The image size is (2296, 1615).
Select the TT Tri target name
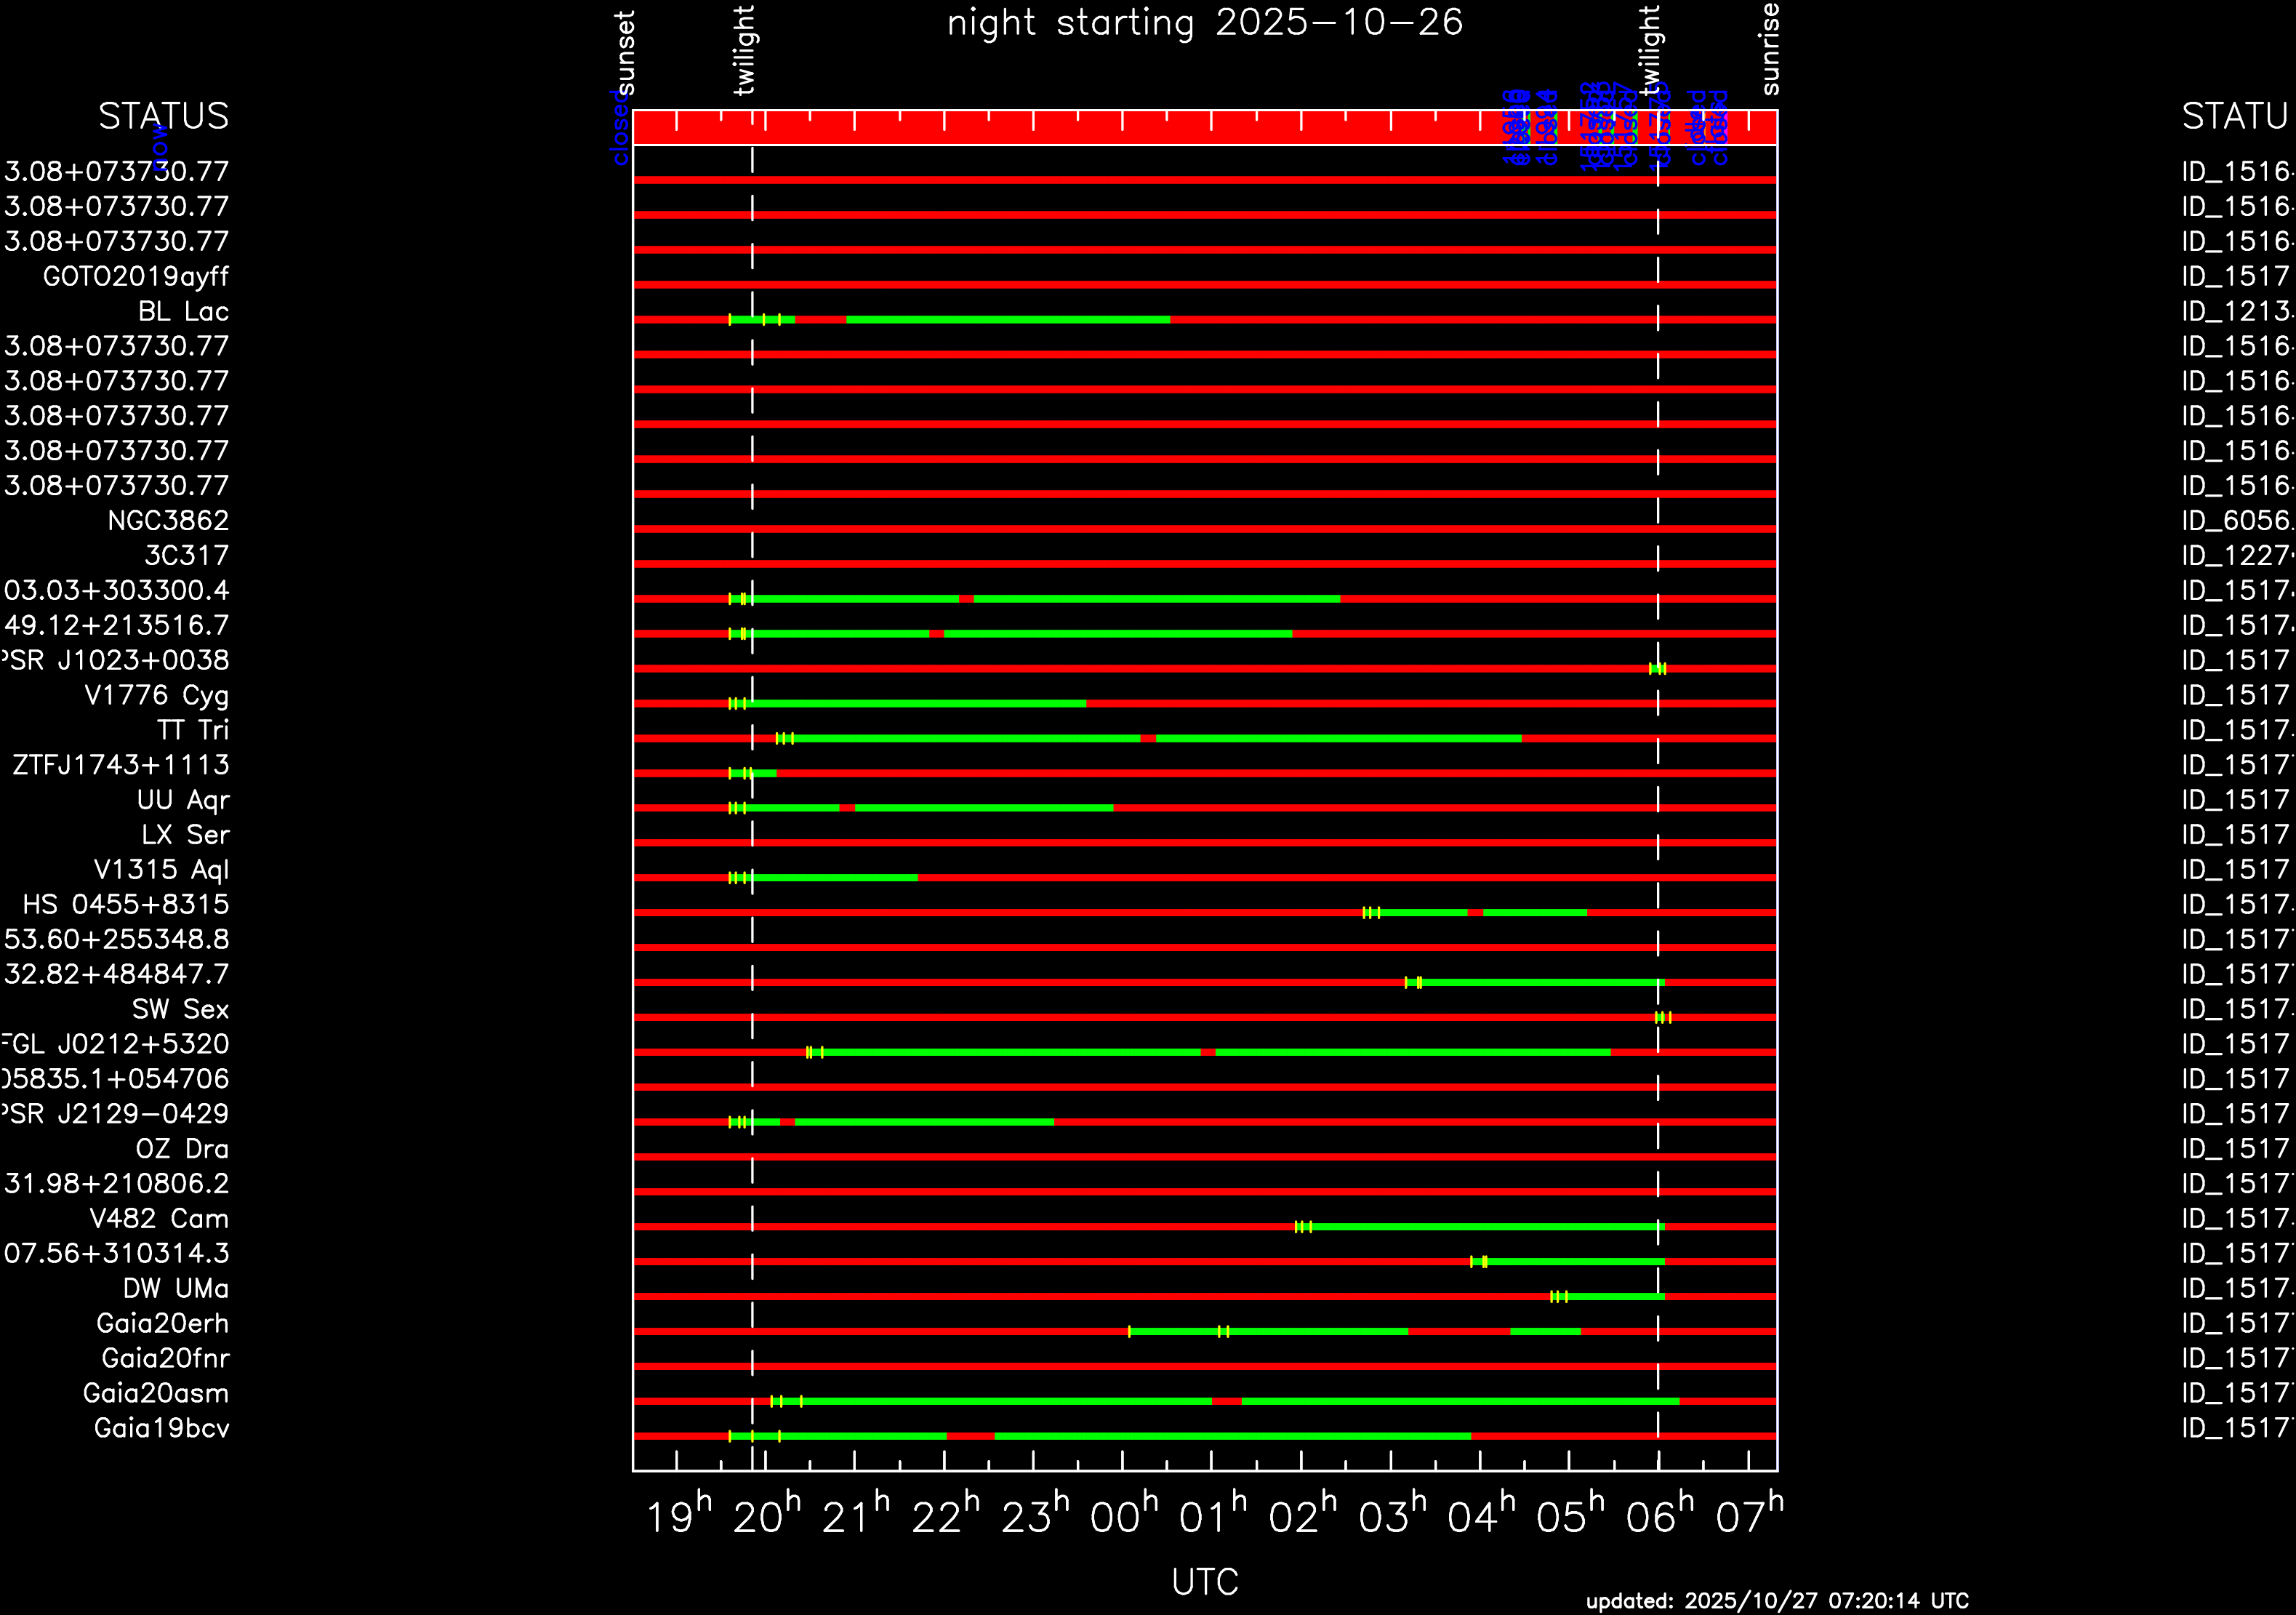(192, 730)
